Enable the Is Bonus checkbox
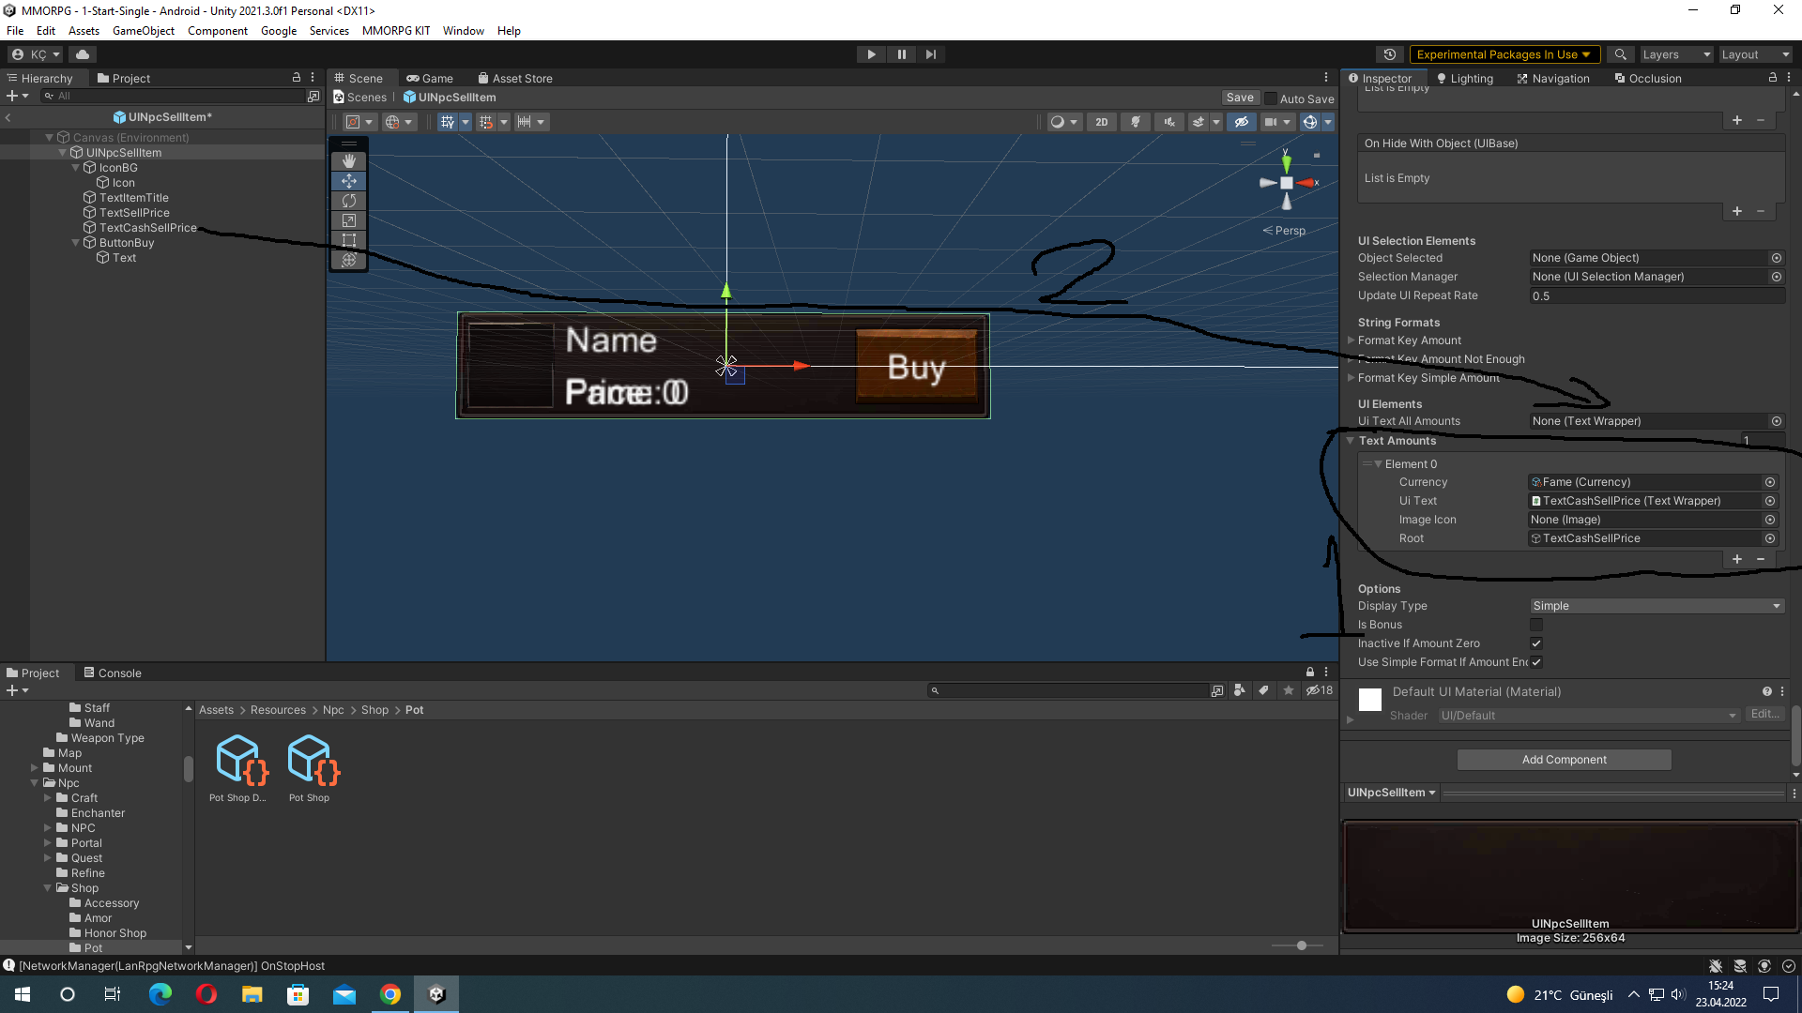Image resolution: width=1802 pixels, height=1013 pixels. tap(1536, 624)
